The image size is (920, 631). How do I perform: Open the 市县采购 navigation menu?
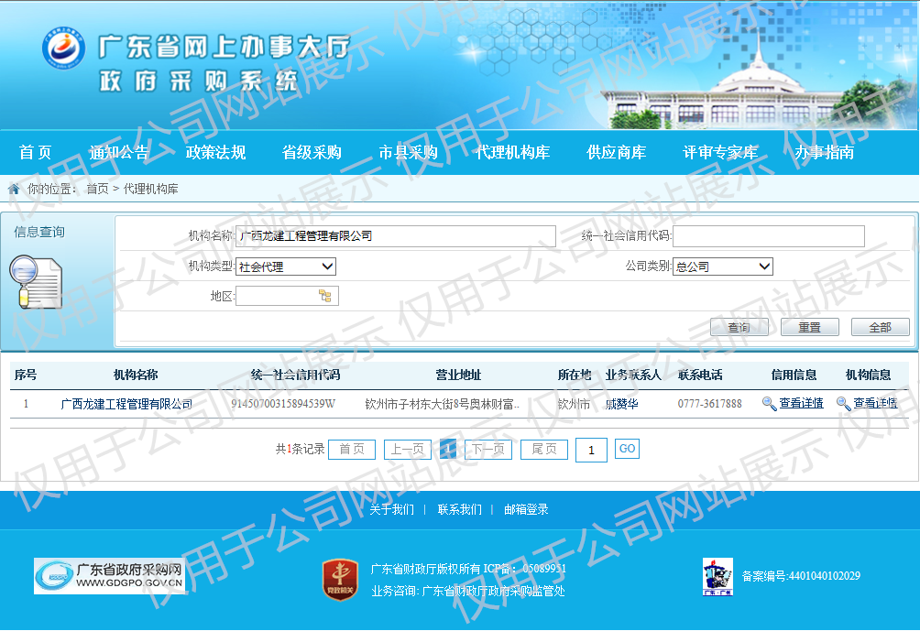[x=409, y=152]
